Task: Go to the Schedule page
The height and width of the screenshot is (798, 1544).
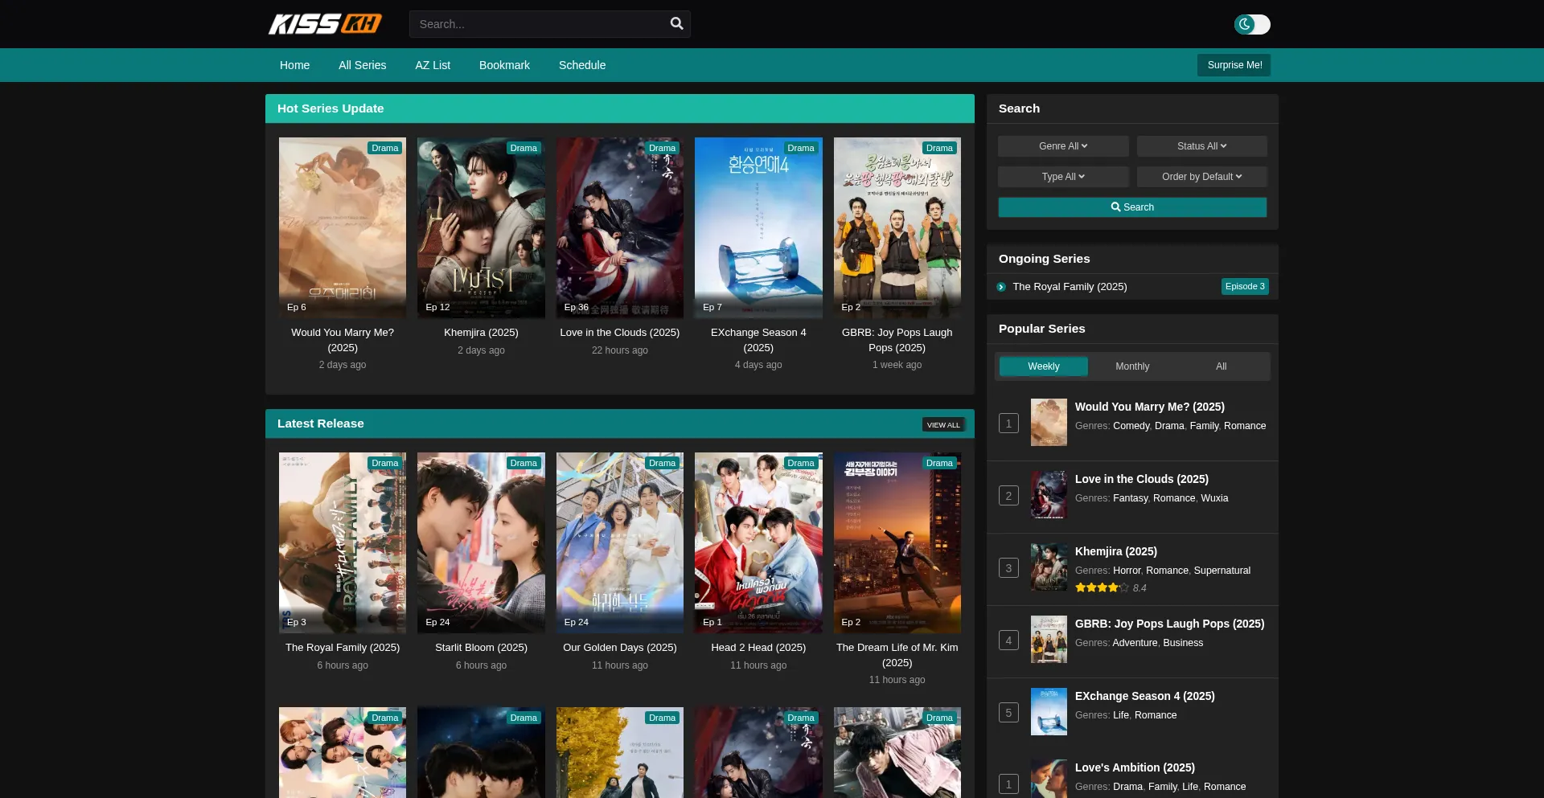Action: tap(581, 65)
